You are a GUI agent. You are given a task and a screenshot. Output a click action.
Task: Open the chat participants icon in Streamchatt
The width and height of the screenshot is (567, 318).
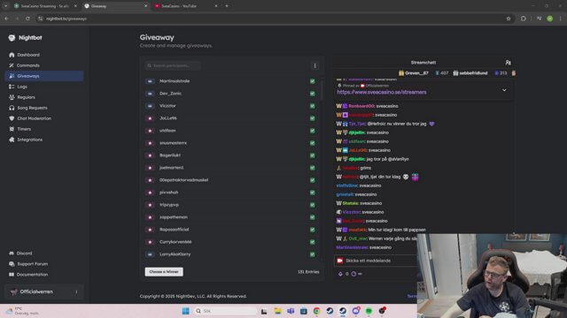point(508,63)
